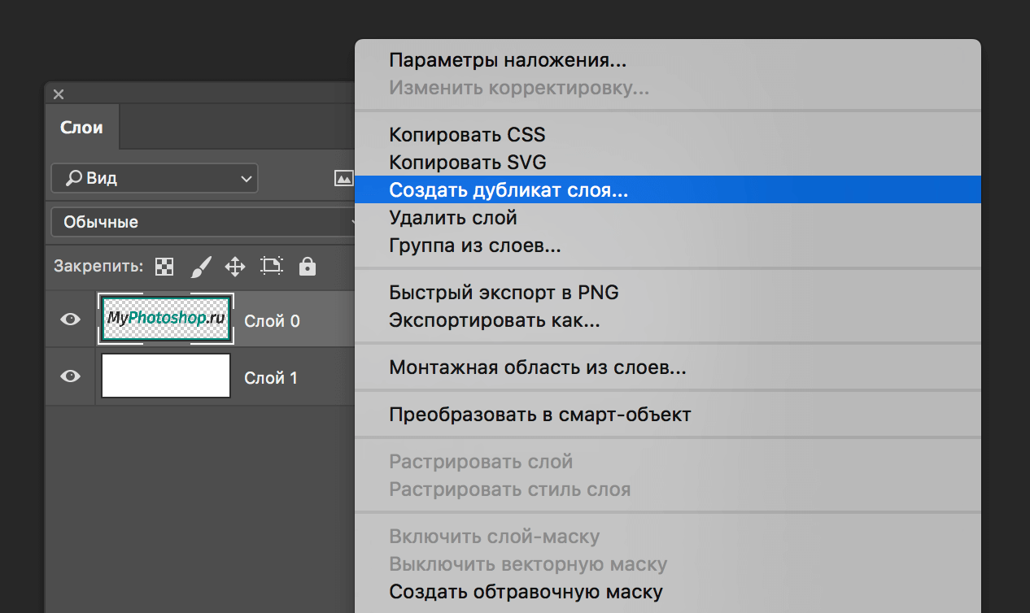Click the prevent artboard auto-nesting icon

click(x=271, y=266)
